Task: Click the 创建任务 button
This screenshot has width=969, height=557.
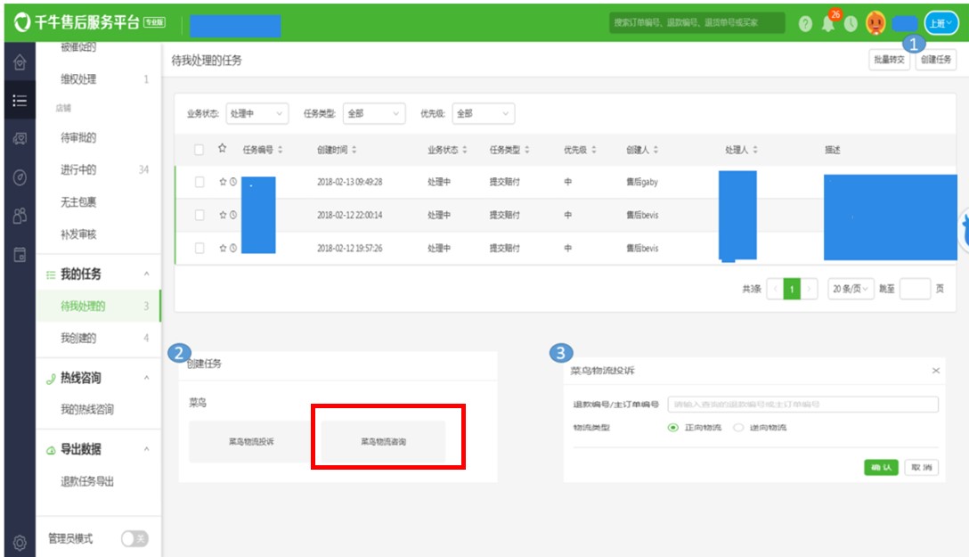Action: point(936,60)
